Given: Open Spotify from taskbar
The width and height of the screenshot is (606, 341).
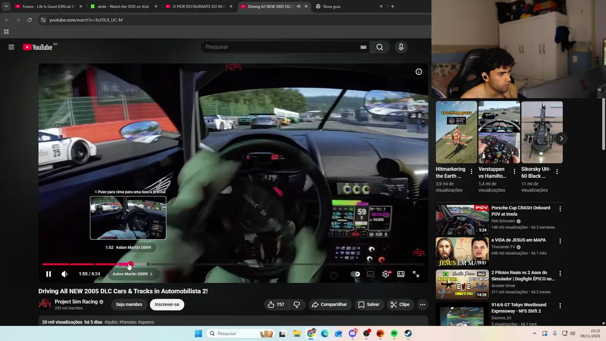Looking at the screenshot, I should pyautogui.click(x=394, y=333).
